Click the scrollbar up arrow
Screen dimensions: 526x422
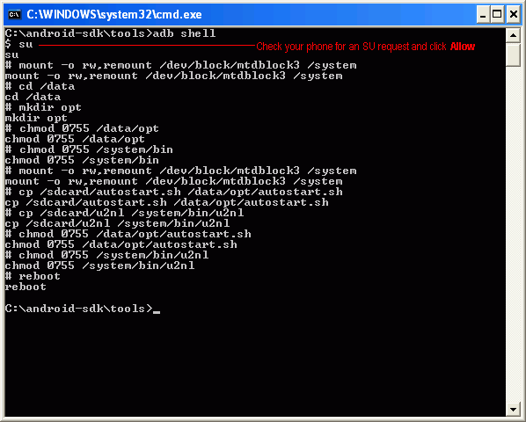[x=513, y=35]
